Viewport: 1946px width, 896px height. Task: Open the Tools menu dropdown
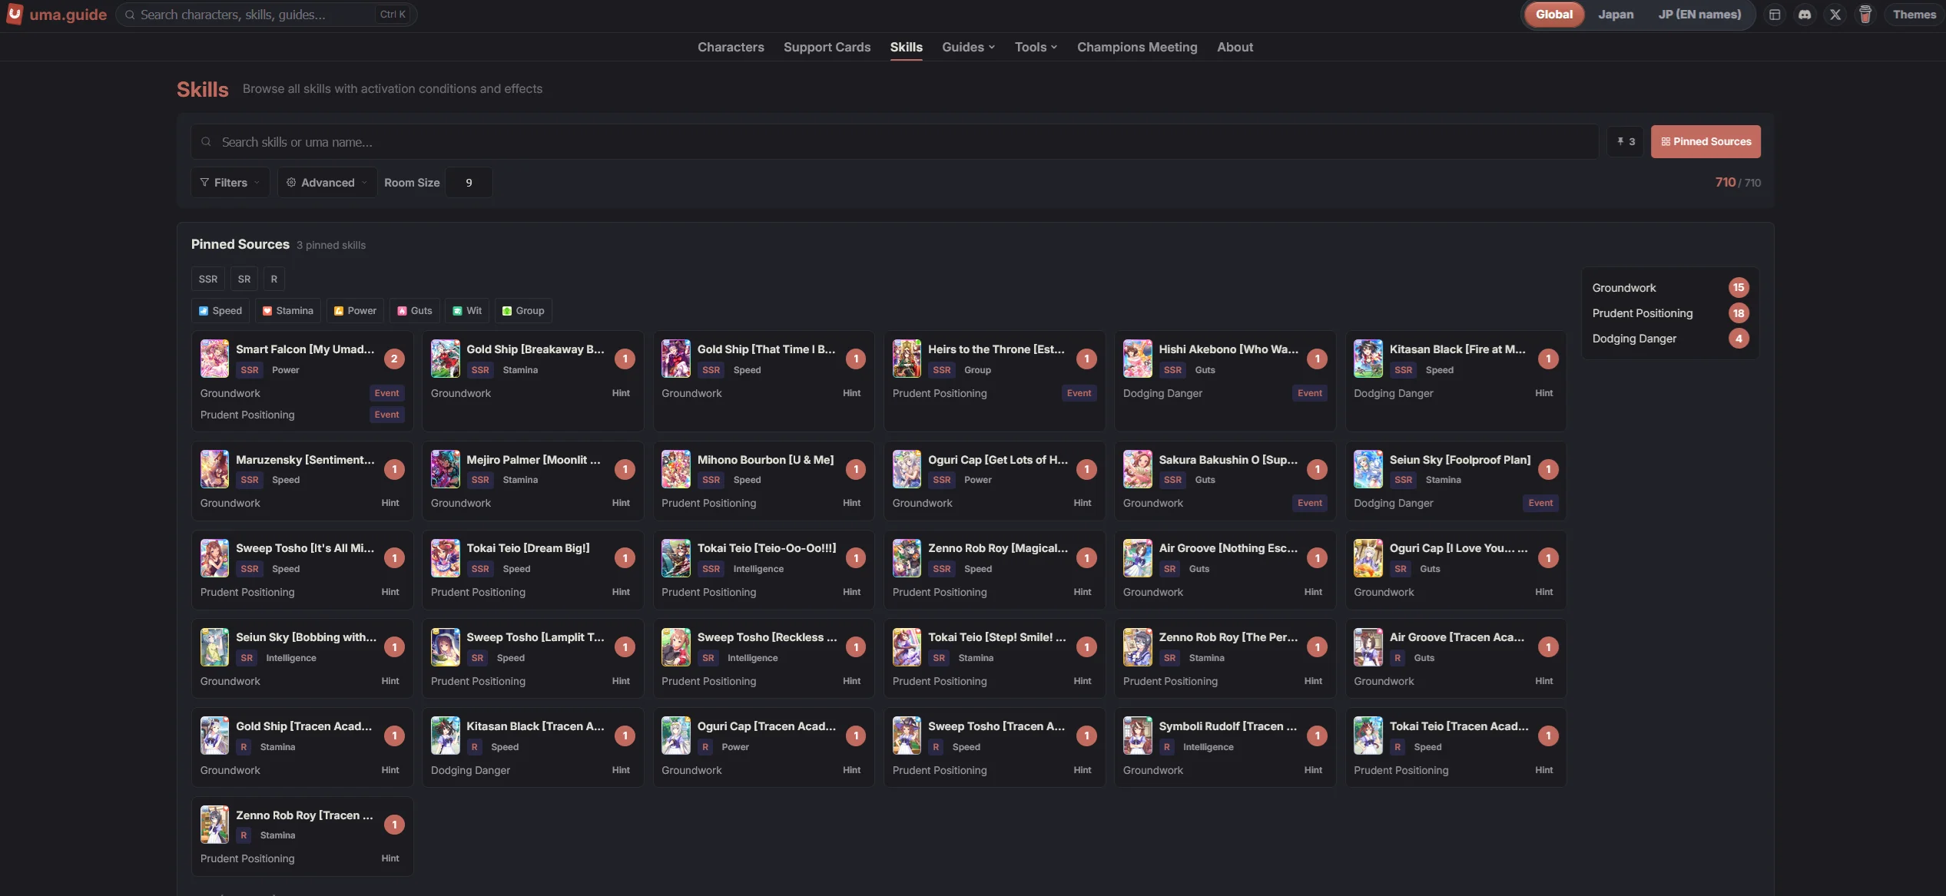pos(1036,47)
